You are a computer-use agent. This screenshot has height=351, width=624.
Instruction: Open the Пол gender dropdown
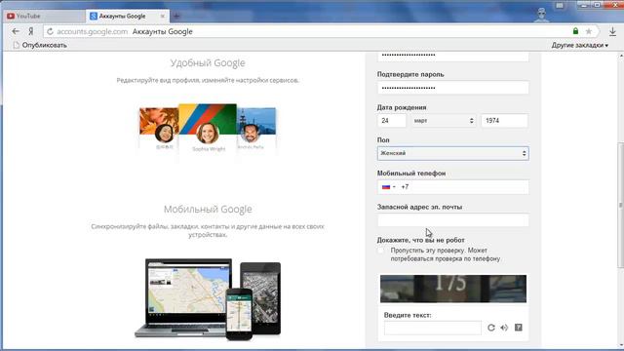(452, 153)
